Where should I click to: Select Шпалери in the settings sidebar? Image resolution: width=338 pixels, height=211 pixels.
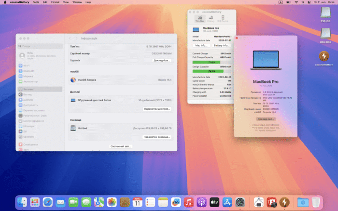(x=40, y=126)
